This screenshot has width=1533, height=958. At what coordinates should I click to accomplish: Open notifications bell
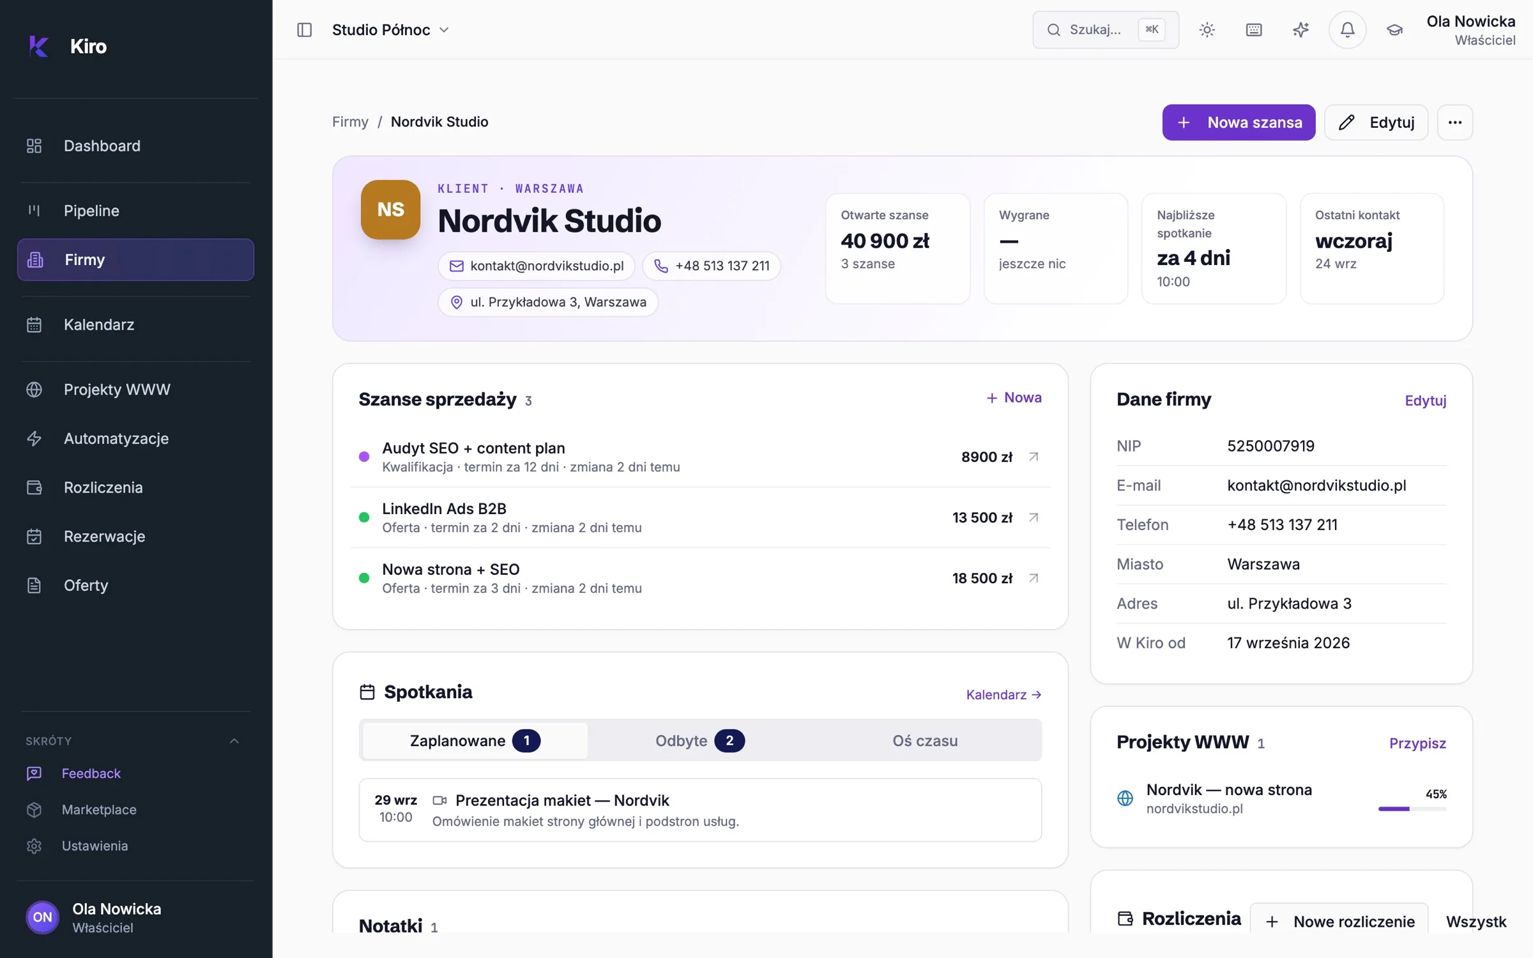tap(1347, 30)
